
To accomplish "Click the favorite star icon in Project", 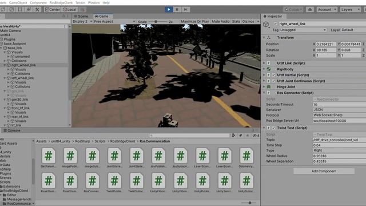I will pyautogui.click(x=248, y=136).
